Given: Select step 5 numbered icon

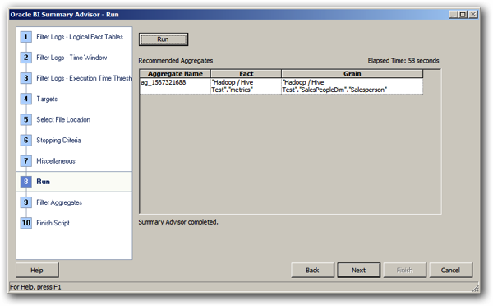Looking at the screenshot, I should click(26, 119).
